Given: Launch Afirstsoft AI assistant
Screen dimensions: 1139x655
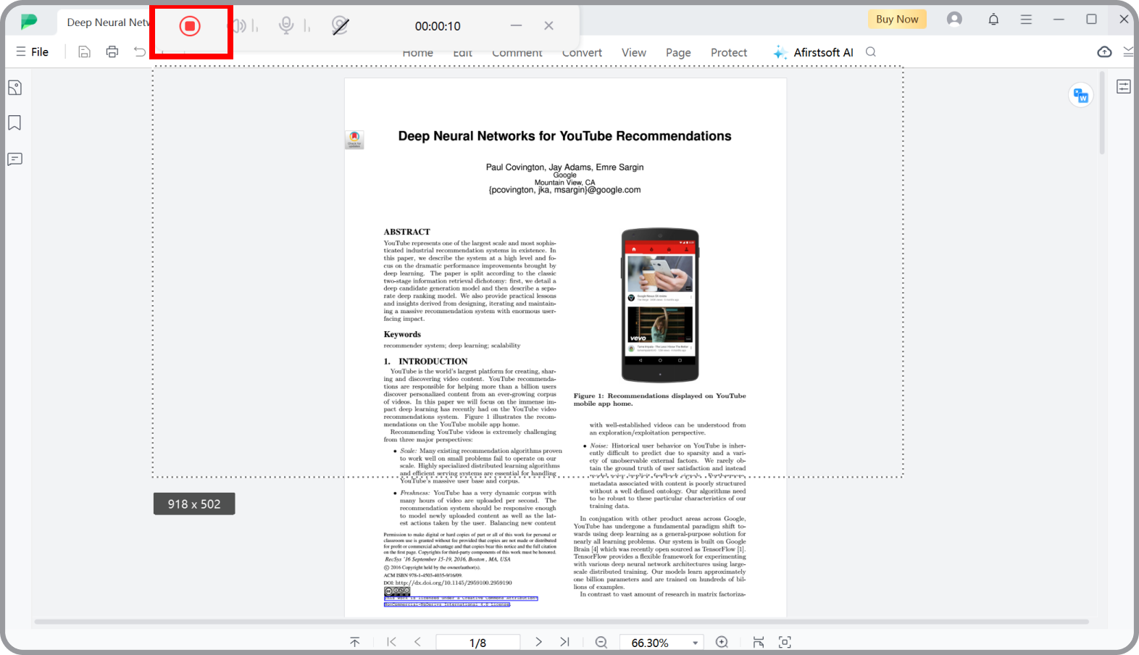Looking at the screenshot, I should pyautogui.click(x=813, y=53).
